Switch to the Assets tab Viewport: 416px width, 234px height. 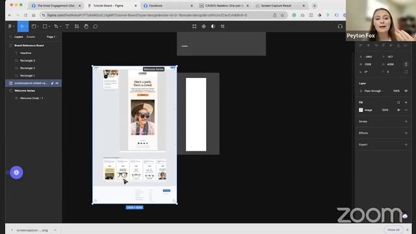31,37
